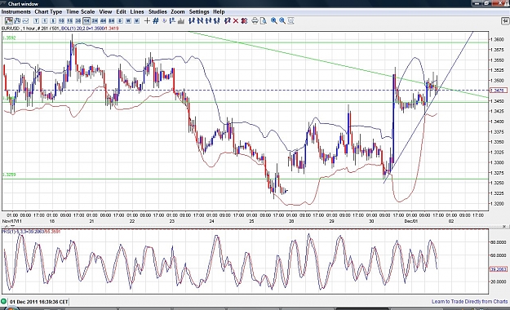This screenshot has width=510, height=310.
Task: Switch to daily (D) time scale
Action: click(x=120, y=21)
